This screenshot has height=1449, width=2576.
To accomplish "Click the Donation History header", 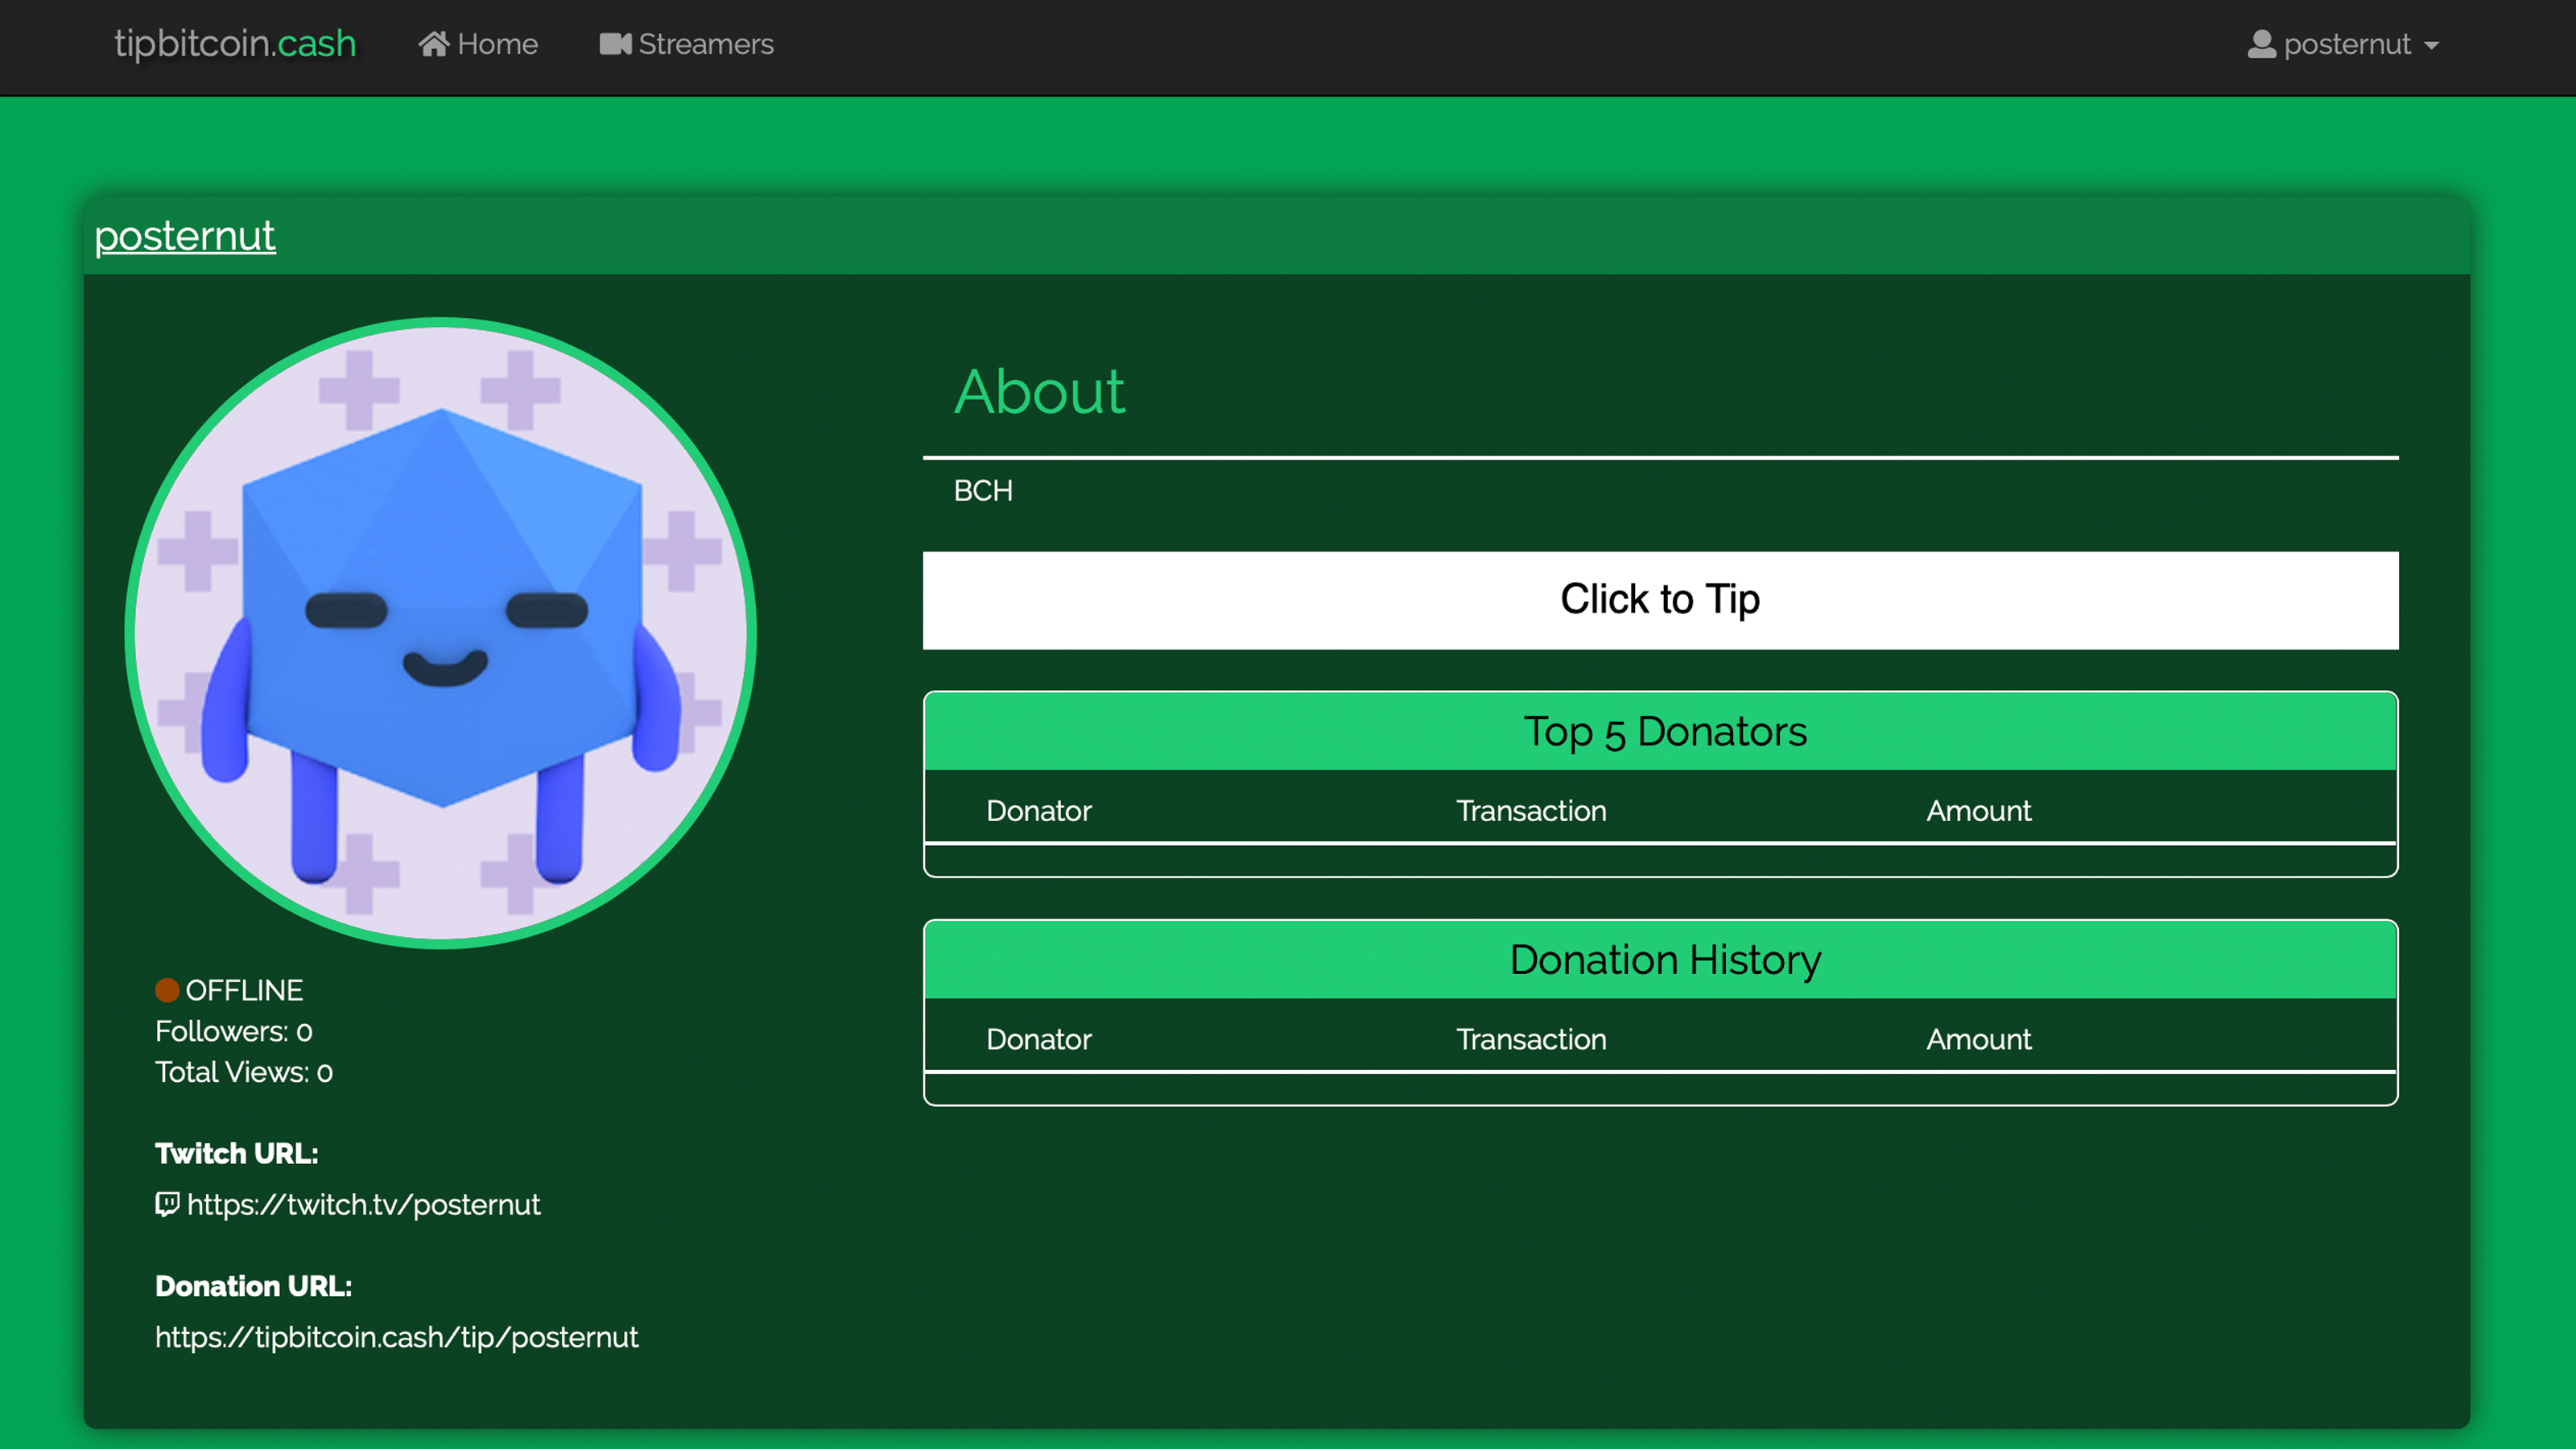I will (x=1664, y=960).
